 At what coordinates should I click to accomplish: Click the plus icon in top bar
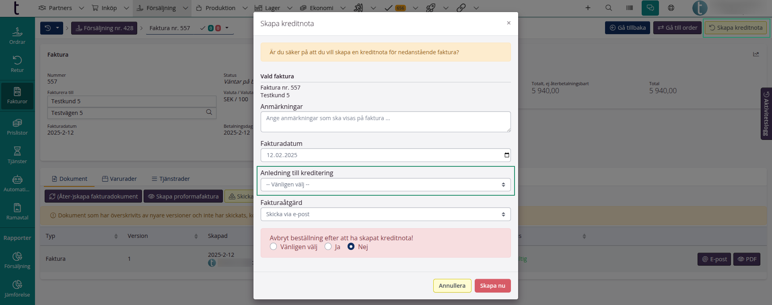588,8
